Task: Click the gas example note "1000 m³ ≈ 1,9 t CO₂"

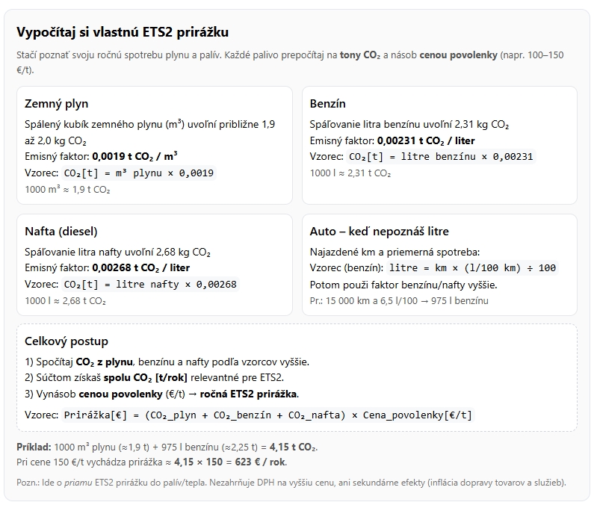Action: click(67, 190)
